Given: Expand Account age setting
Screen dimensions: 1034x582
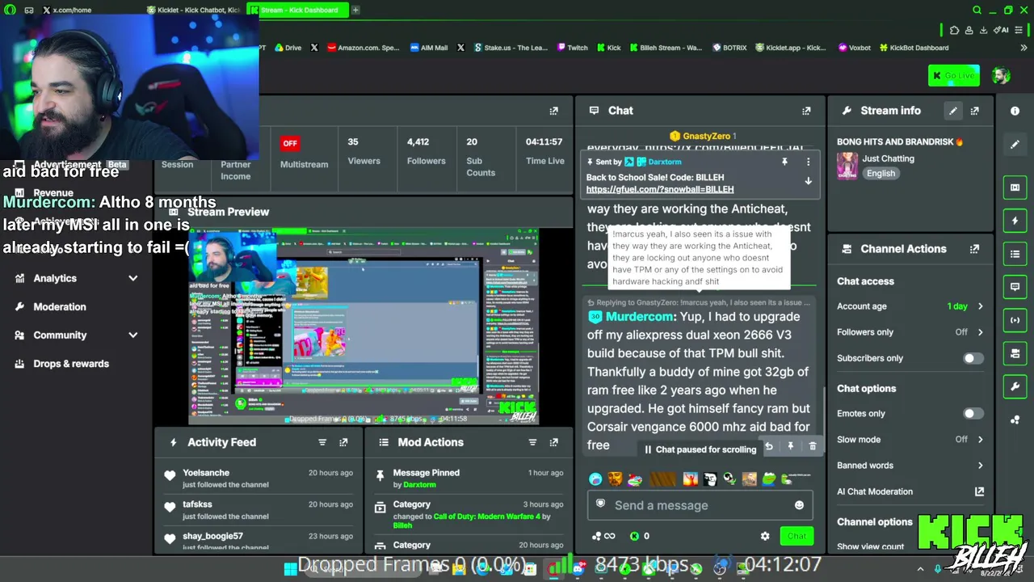Looking at the screenshot, I should pyautogui.click(x=980, y=306).
